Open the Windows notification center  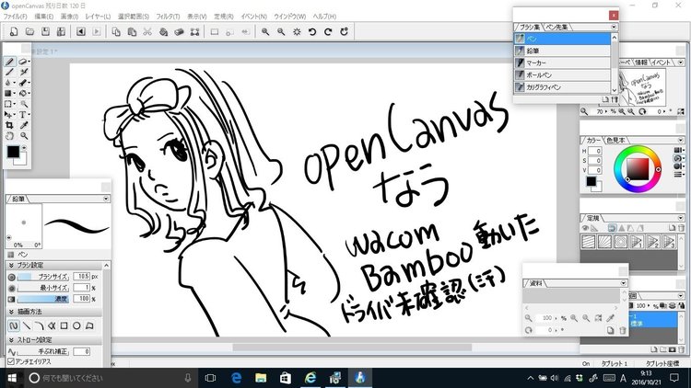(674, 378)
